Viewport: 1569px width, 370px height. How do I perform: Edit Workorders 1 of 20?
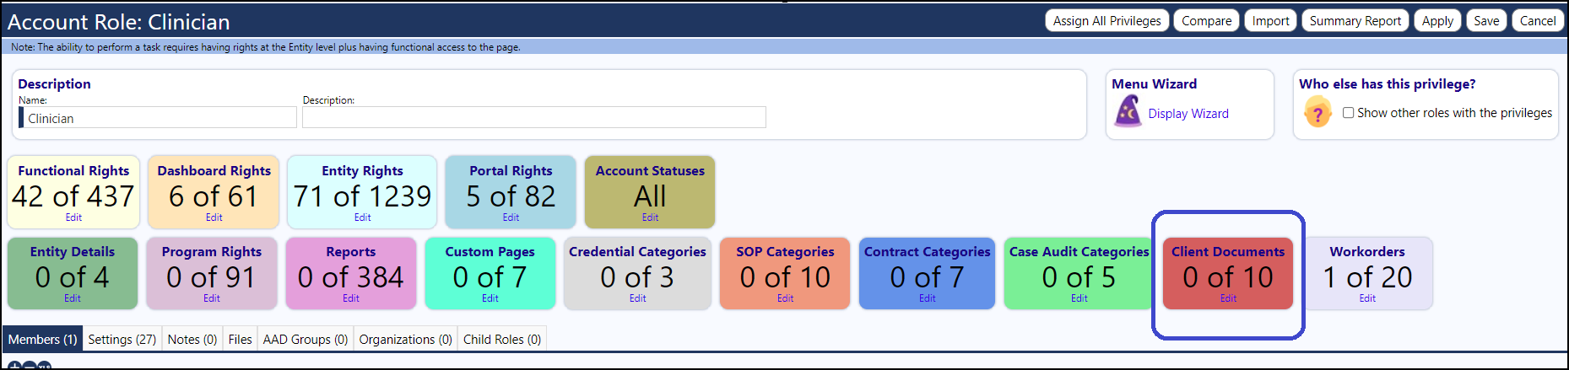click(x=1367, y=298)
